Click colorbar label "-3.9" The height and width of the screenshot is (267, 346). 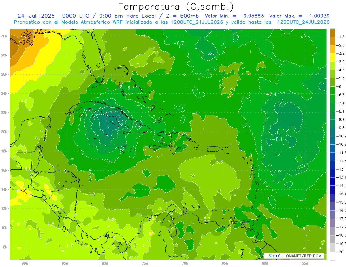341,62
